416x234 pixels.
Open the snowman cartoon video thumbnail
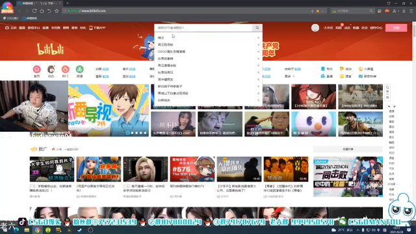(313, 124)
